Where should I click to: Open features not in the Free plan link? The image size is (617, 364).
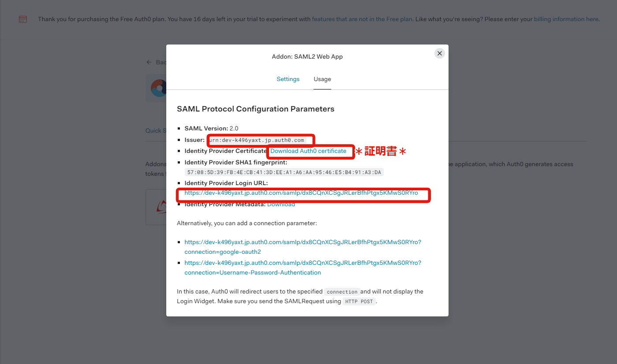(362, 19)
